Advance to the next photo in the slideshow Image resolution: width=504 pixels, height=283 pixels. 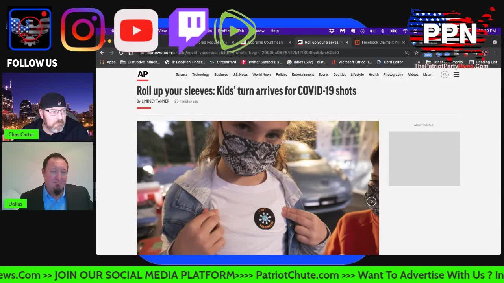point(371,202)
